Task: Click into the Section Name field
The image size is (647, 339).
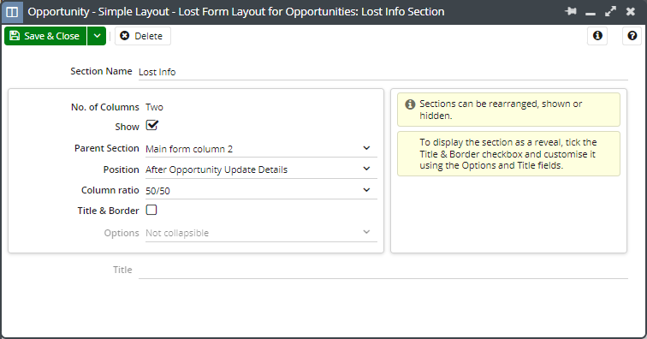Action: [383, 72]
